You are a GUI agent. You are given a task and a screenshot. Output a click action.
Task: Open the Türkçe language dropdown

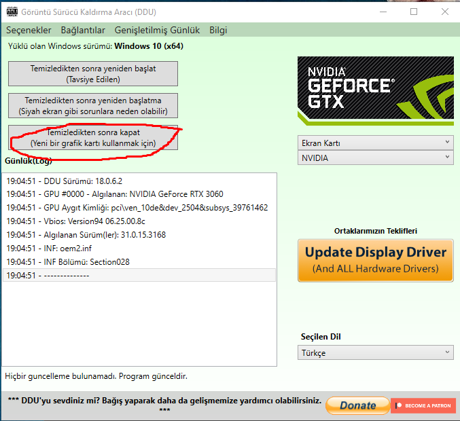point(376,352)
